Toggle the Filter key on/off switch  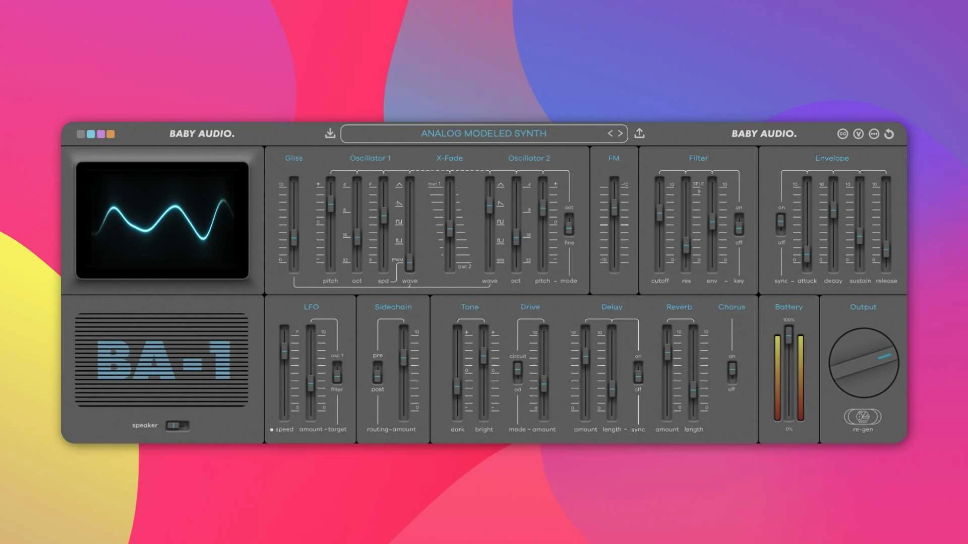coord(739,225)
